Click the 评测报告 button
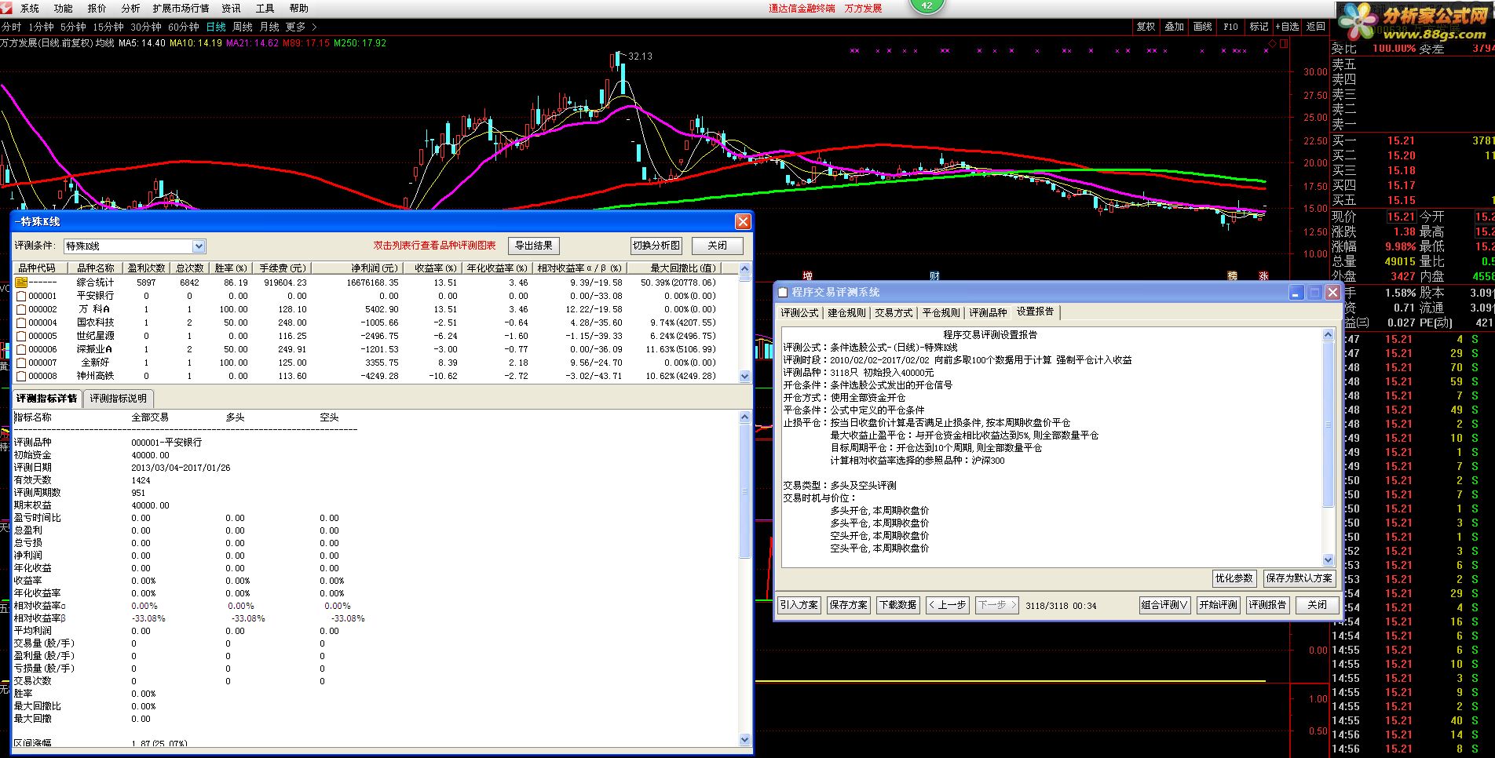Image resolution: width=1495 pixels, height=758 pixels. (x=1268, y=605)
